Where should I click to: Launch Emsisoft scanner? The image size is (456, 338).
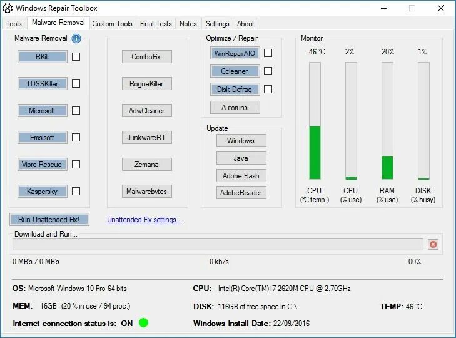(43, 138)
